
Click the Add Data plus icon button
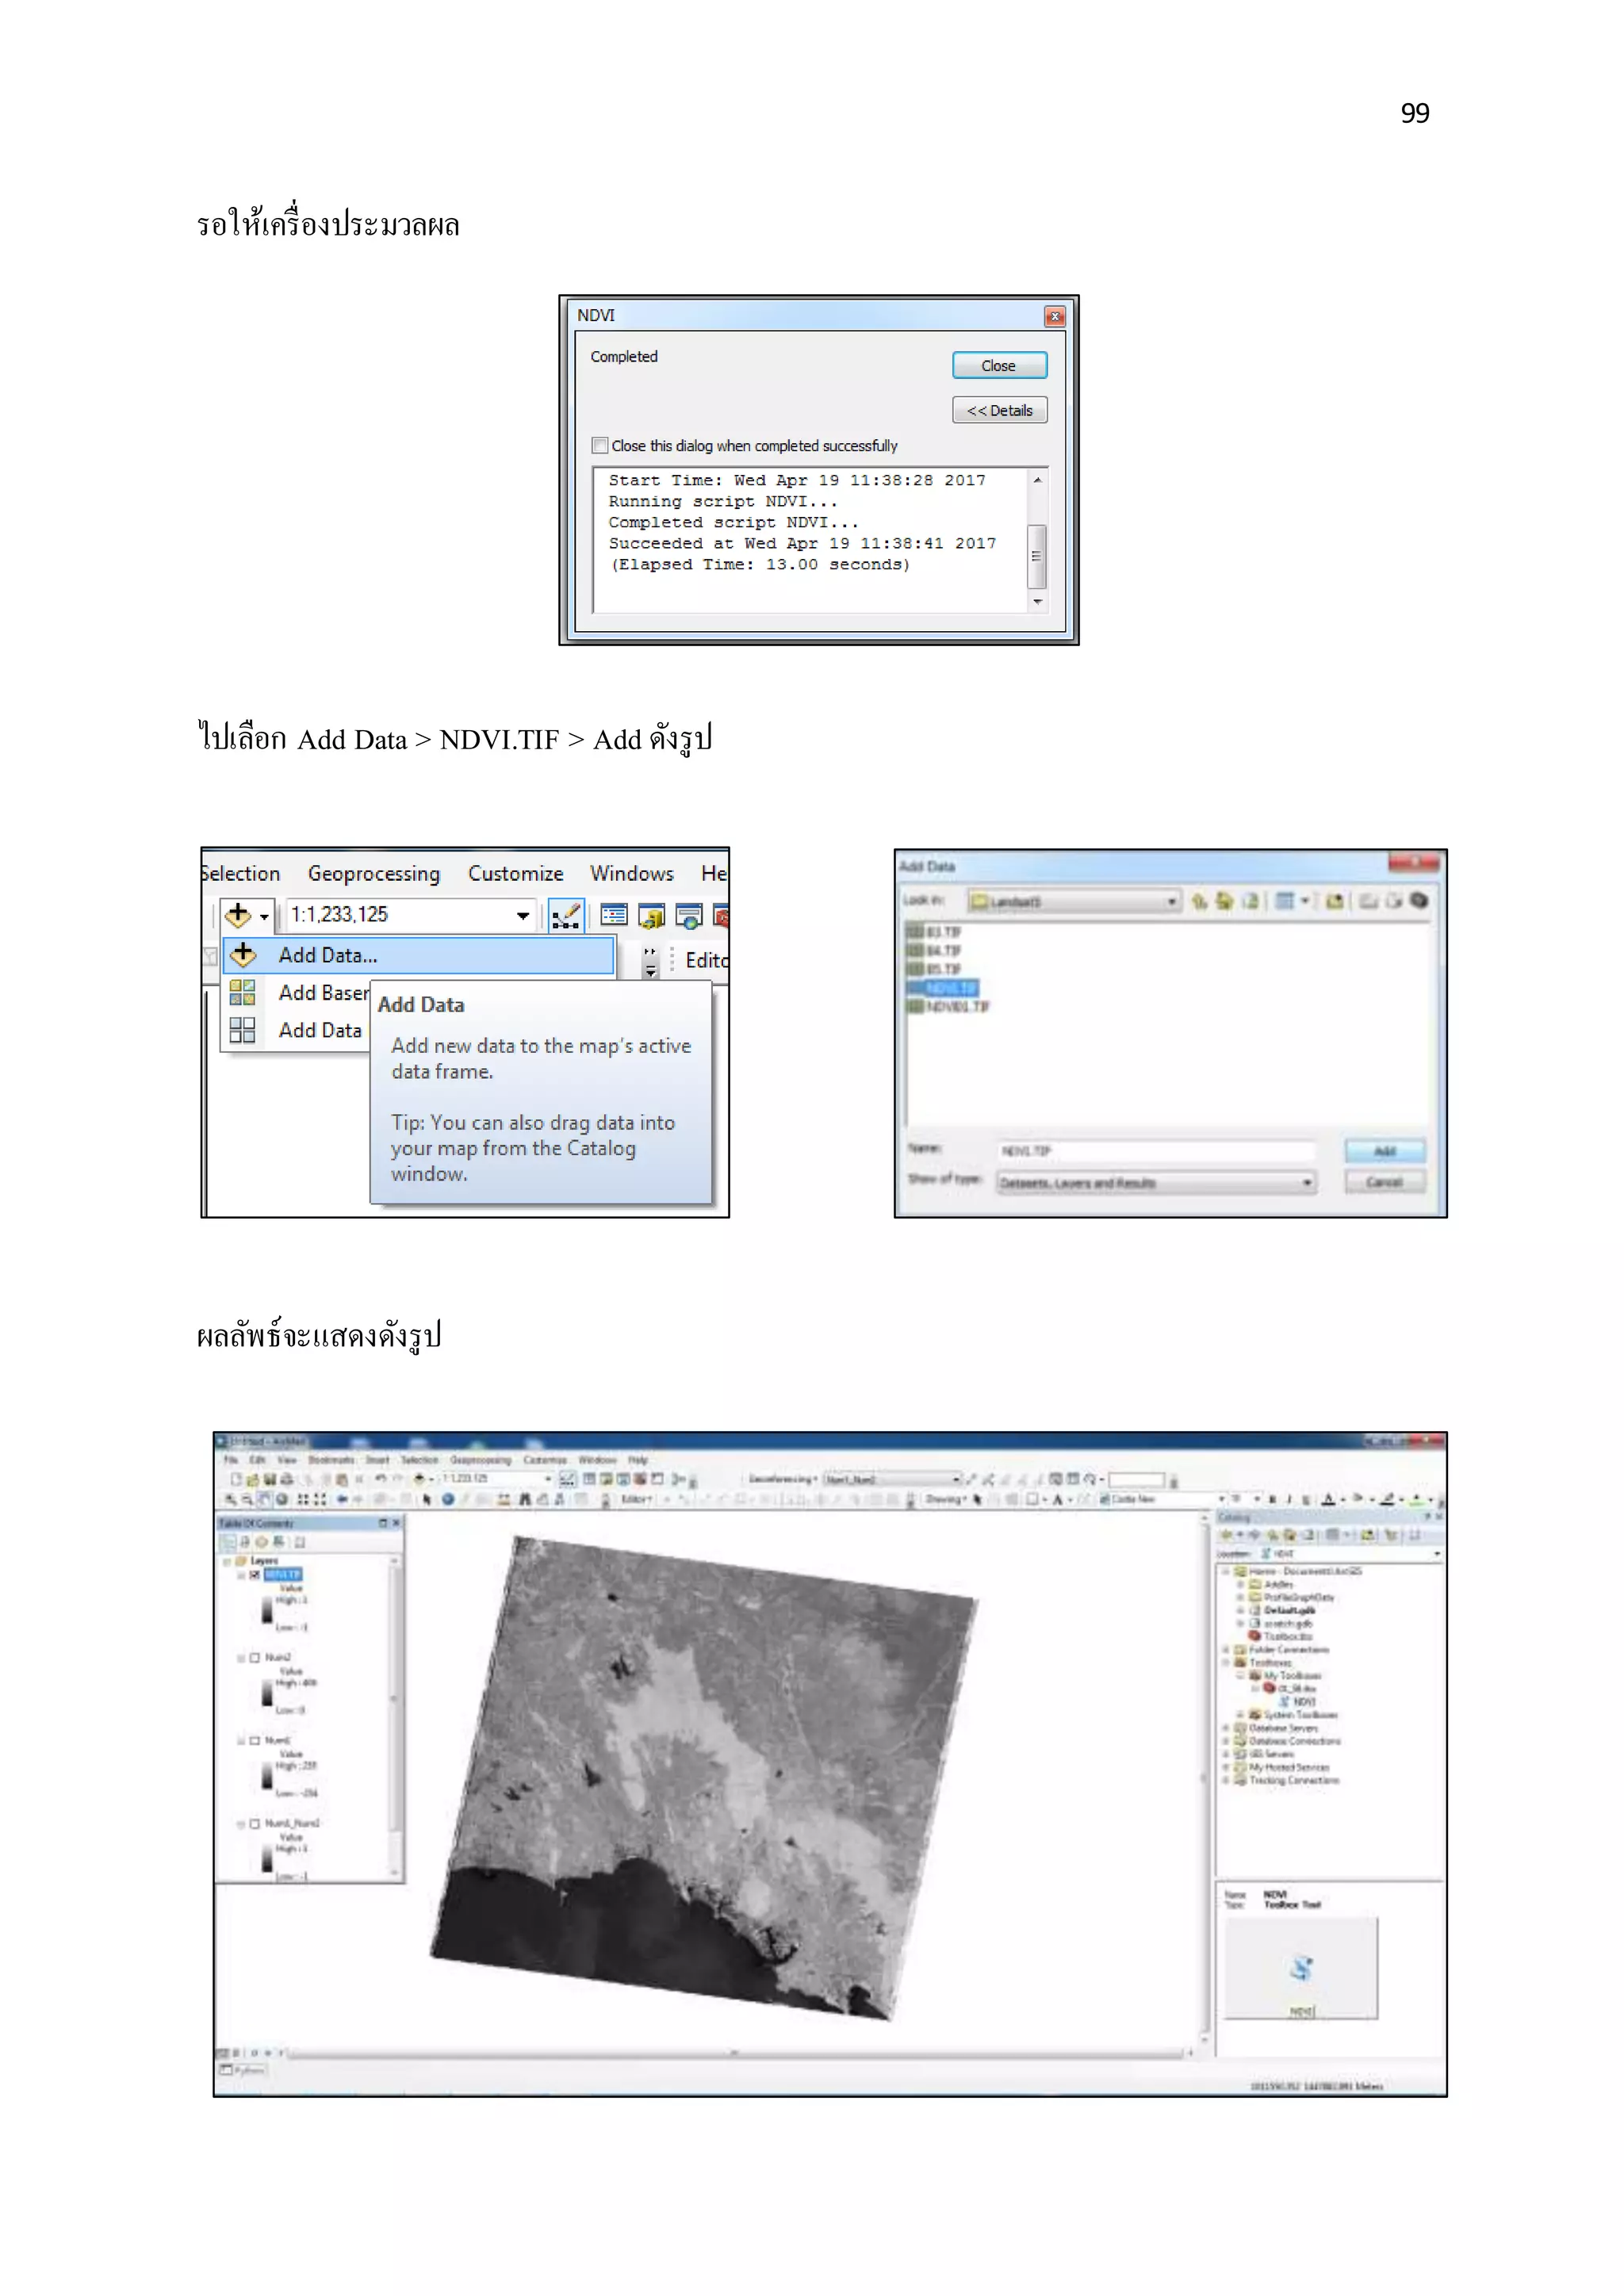coord(238,914)
